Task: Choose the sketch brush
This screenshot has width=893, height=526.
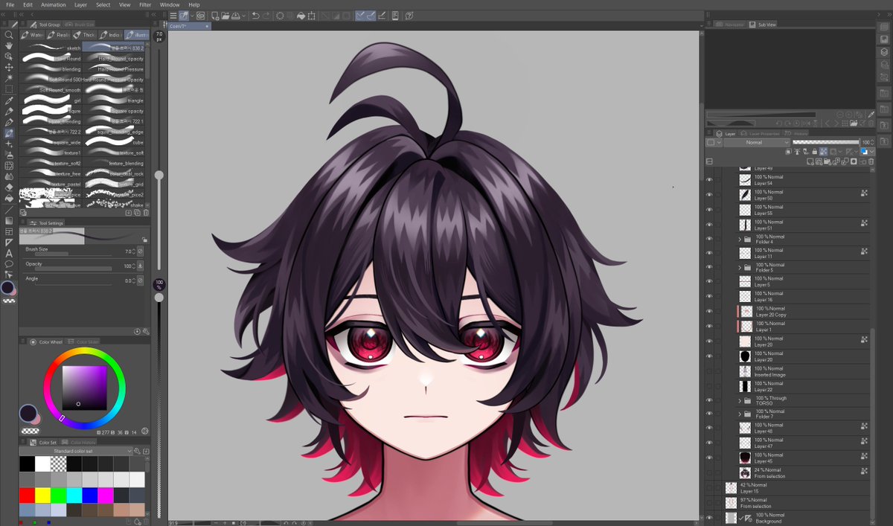Action: pos(51,48)
